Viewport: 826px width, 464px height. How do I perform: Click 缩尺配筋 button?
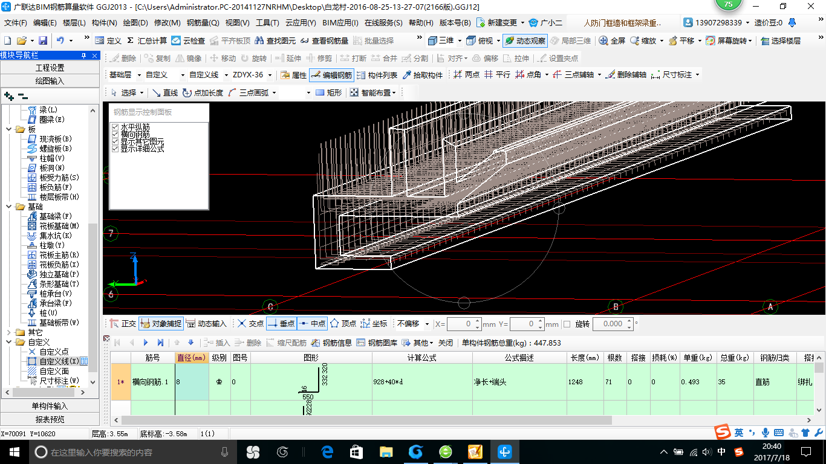point(287,343)
